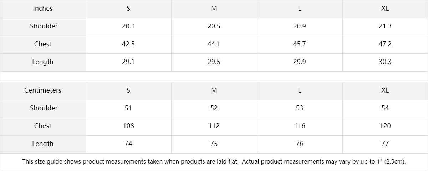428x171 pixels.
Task: Select the 51 shoulder centimeter value
Action: coord(128,108)
